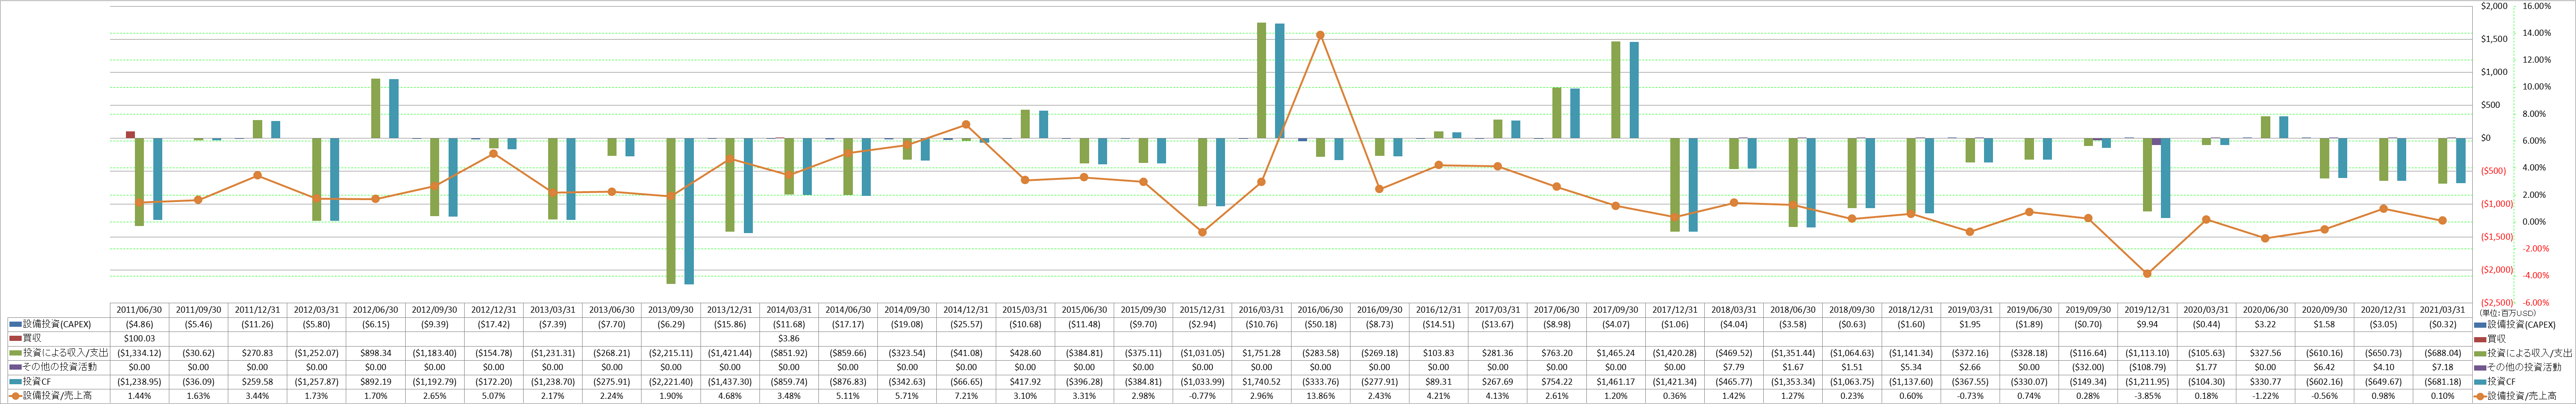The width and height of the screenshot is (2576, 404).
Task: Select the 2017/09/30 column header
Action: [1616, 310]
